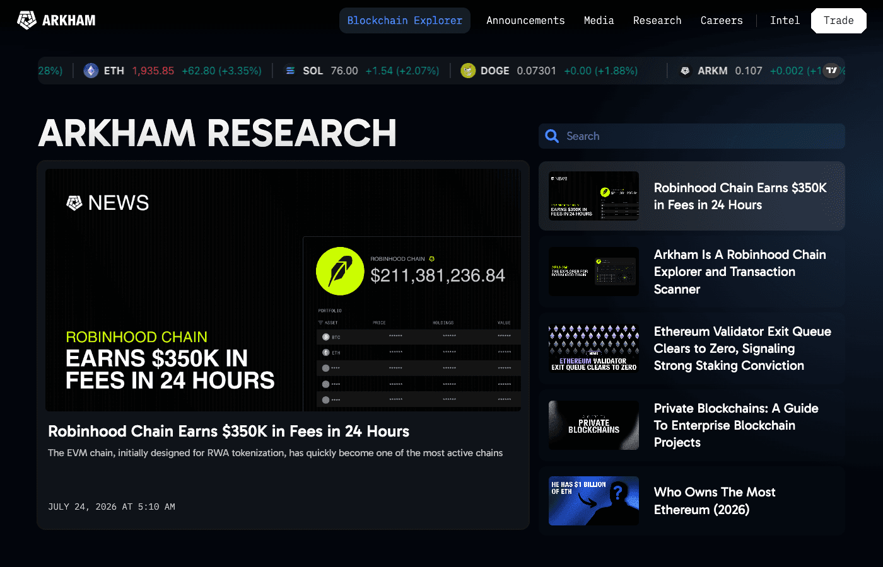Open the Careers page
This screenshot has width=883, height=567.
[722, 20]
